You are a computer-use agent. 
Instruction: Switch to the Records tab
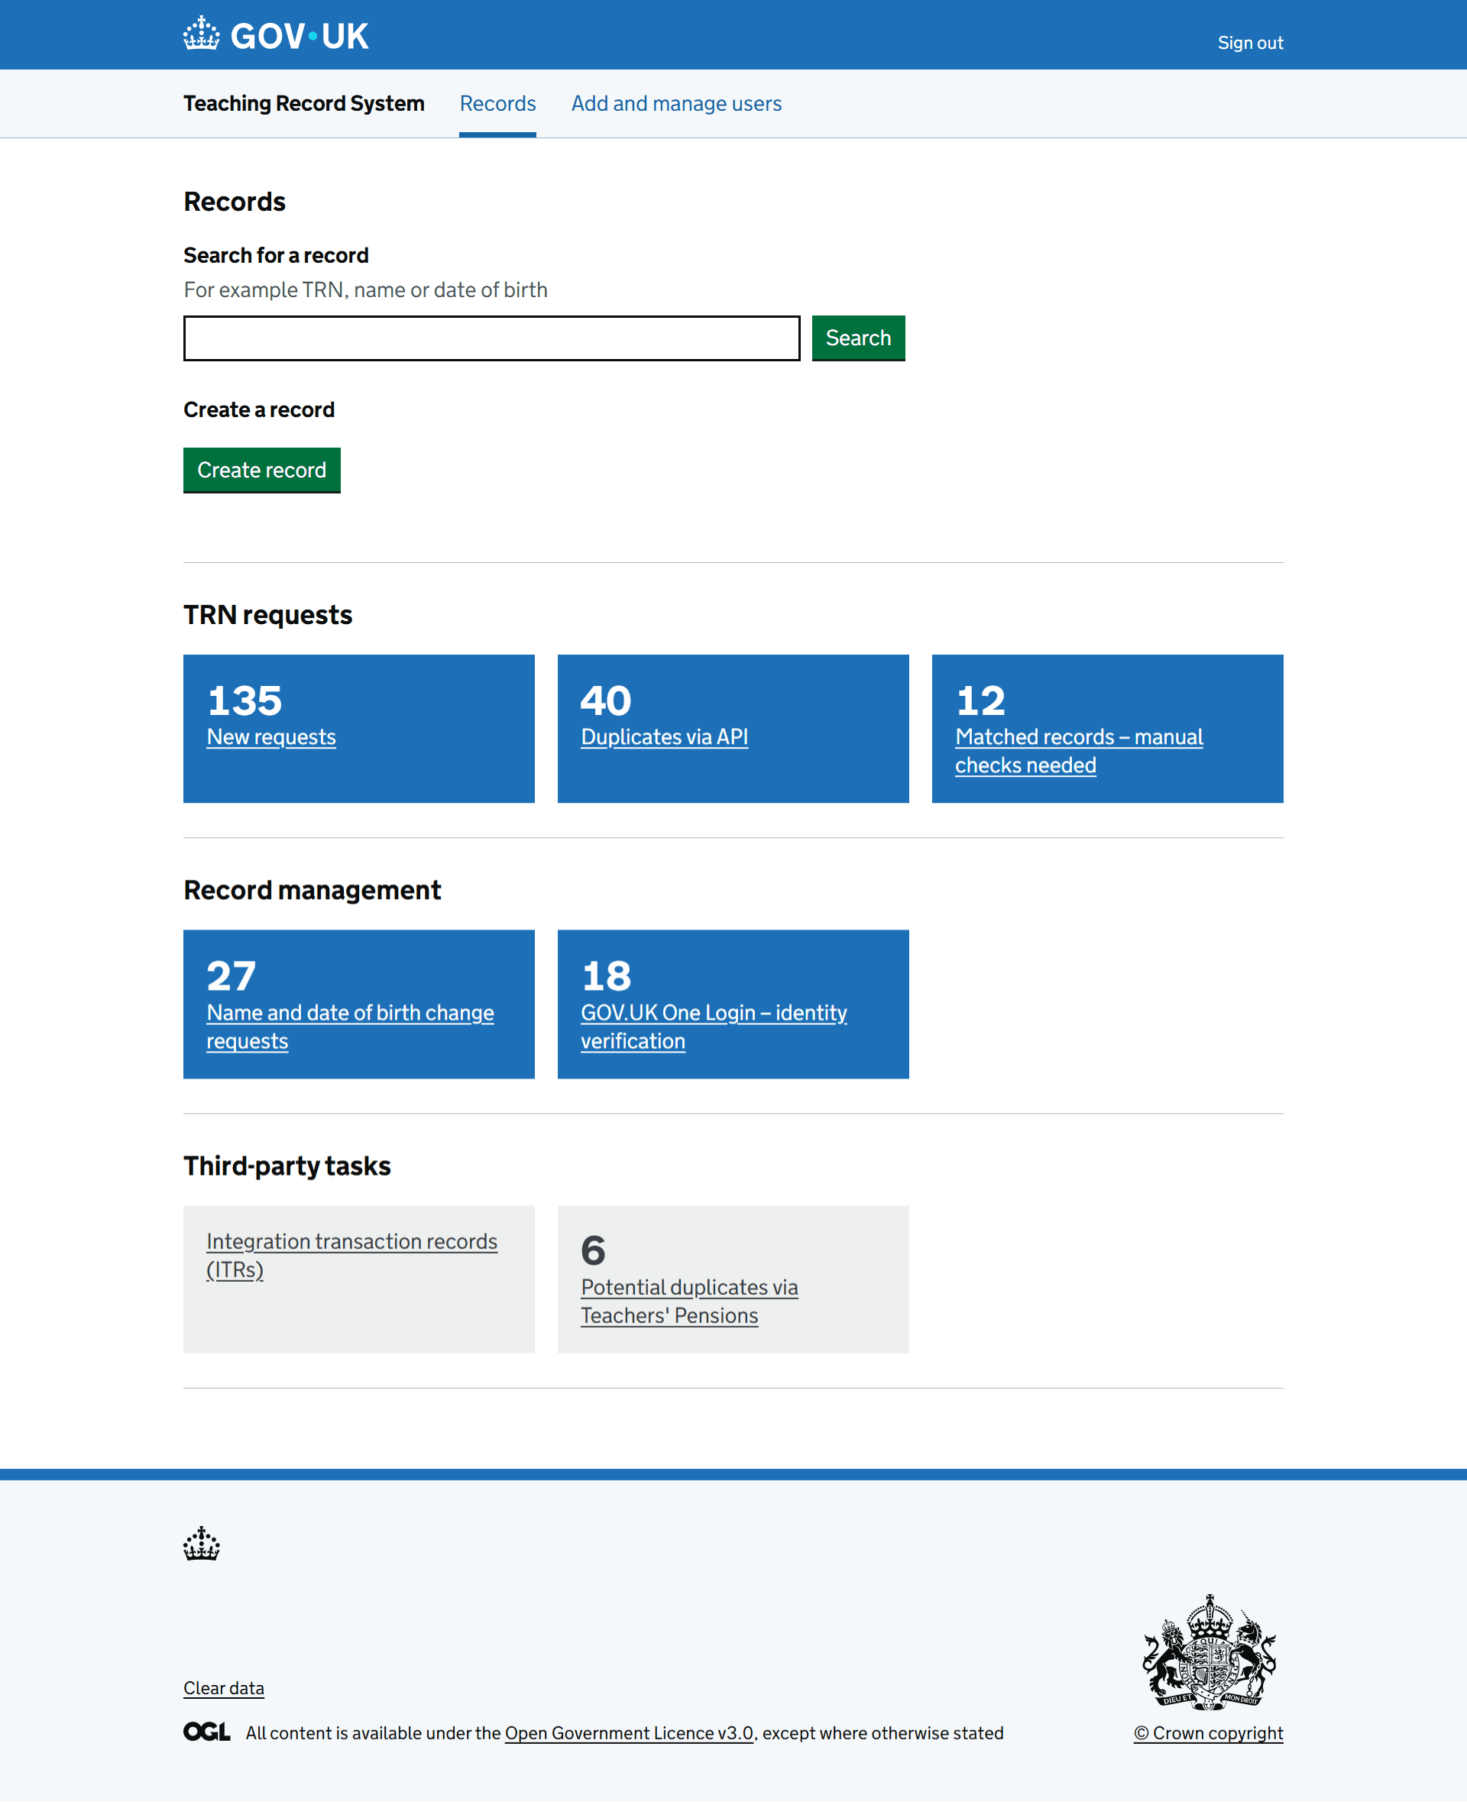[x=497, y=103]
